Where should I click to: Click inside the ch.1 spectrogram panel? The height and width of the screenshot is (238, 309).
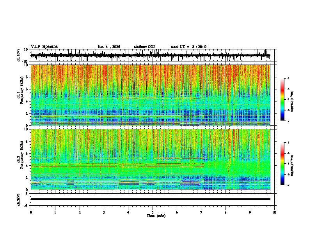[x=150, y=95]
